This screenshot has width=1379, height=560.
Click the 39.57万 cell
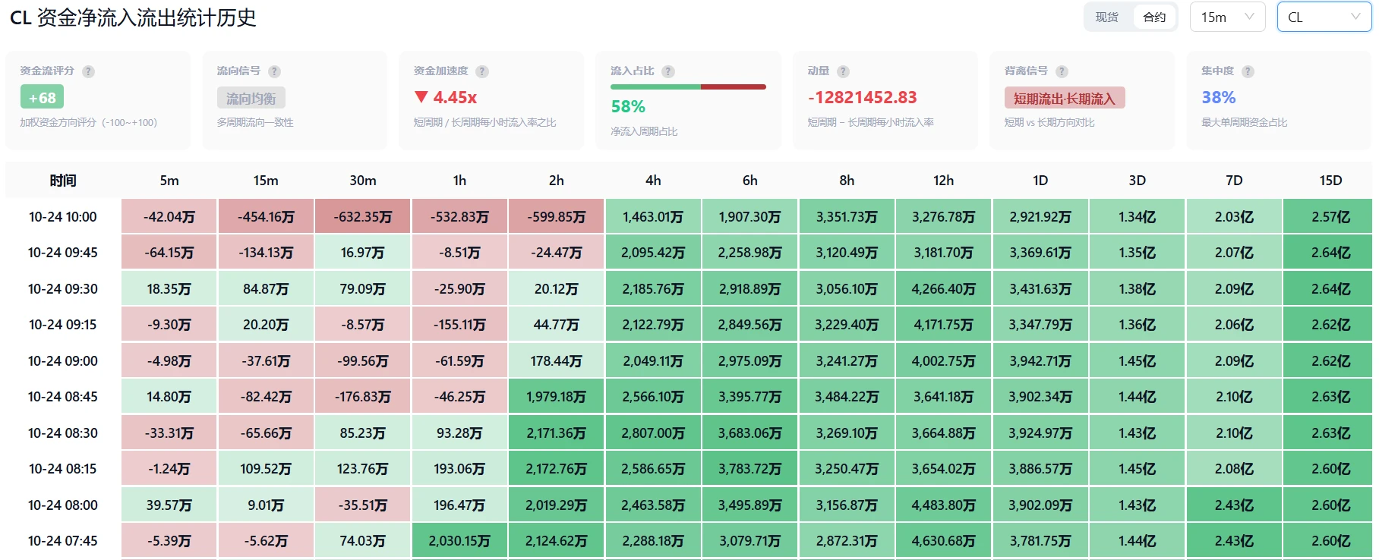(169, 505)
